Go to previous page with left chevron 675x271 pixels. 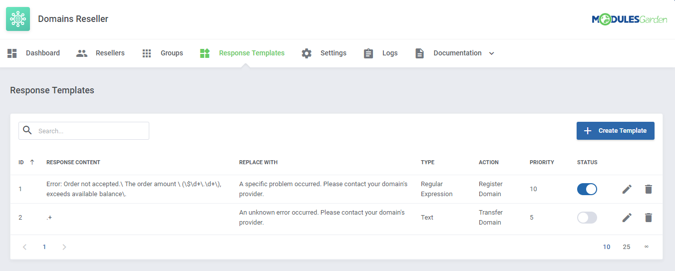pyautogui.click(x=25, y=247)
